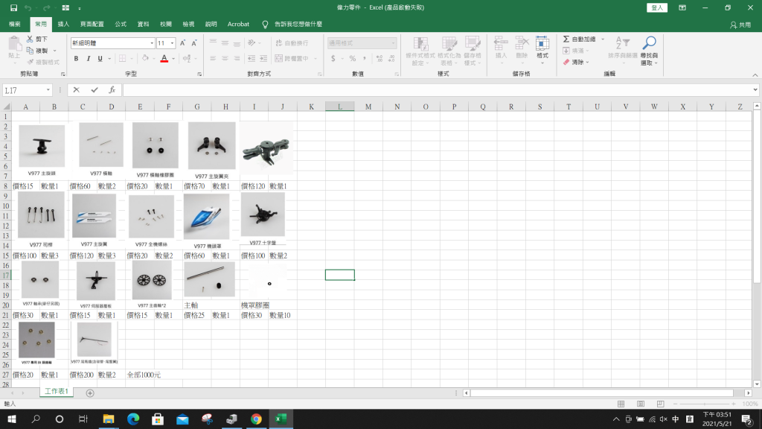Image resolution: width=762 pixels, height=429 pixels.
Task: Increase font size with large A icon
Action: (x=183, y=43)
